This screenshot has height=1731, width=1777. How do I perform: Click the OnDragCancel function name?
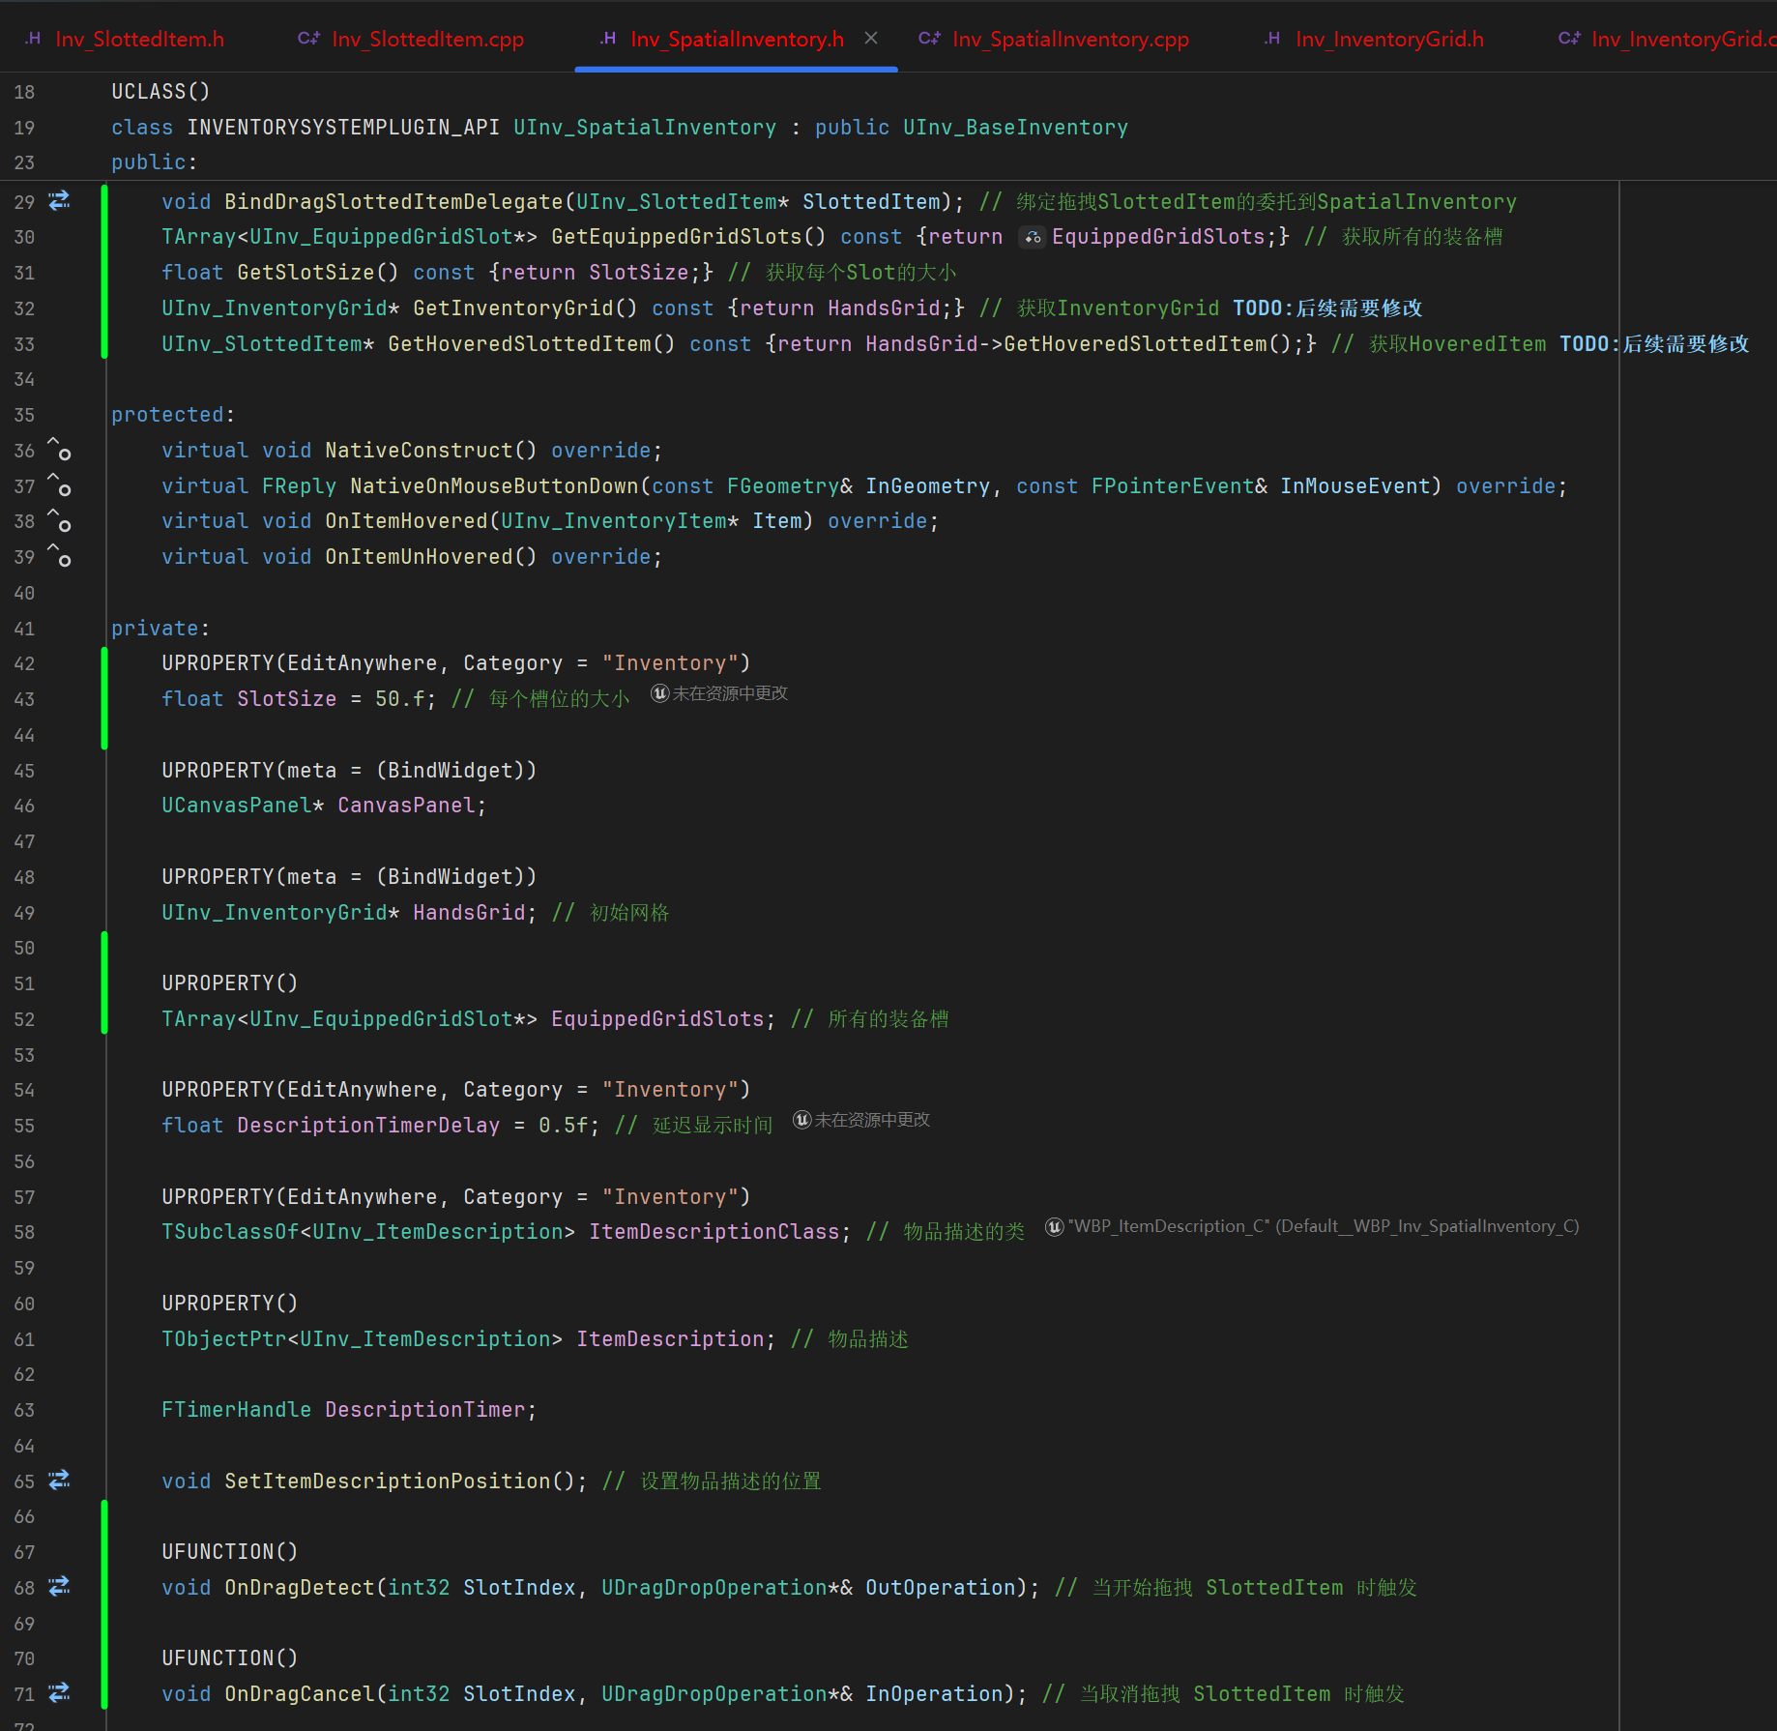(x=300, y=1694)
